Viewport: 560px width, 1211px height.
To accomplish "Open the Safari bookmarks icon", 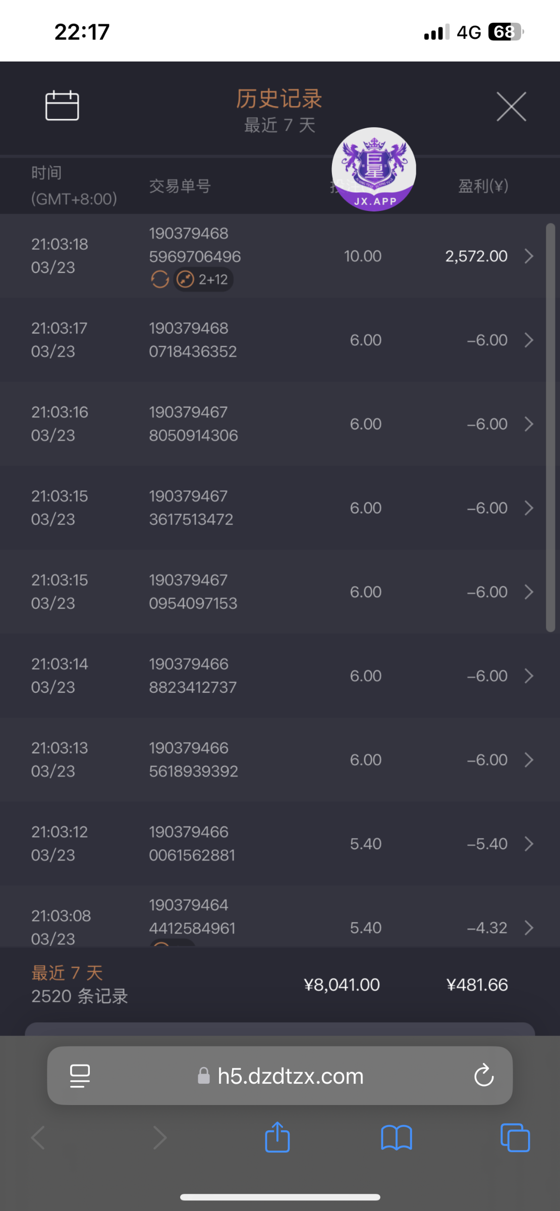I will tap(397, 1137).
